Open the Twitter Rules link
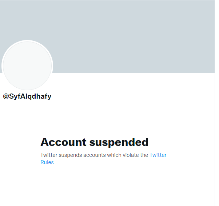 pyautogui.click(x=158, y=155)
